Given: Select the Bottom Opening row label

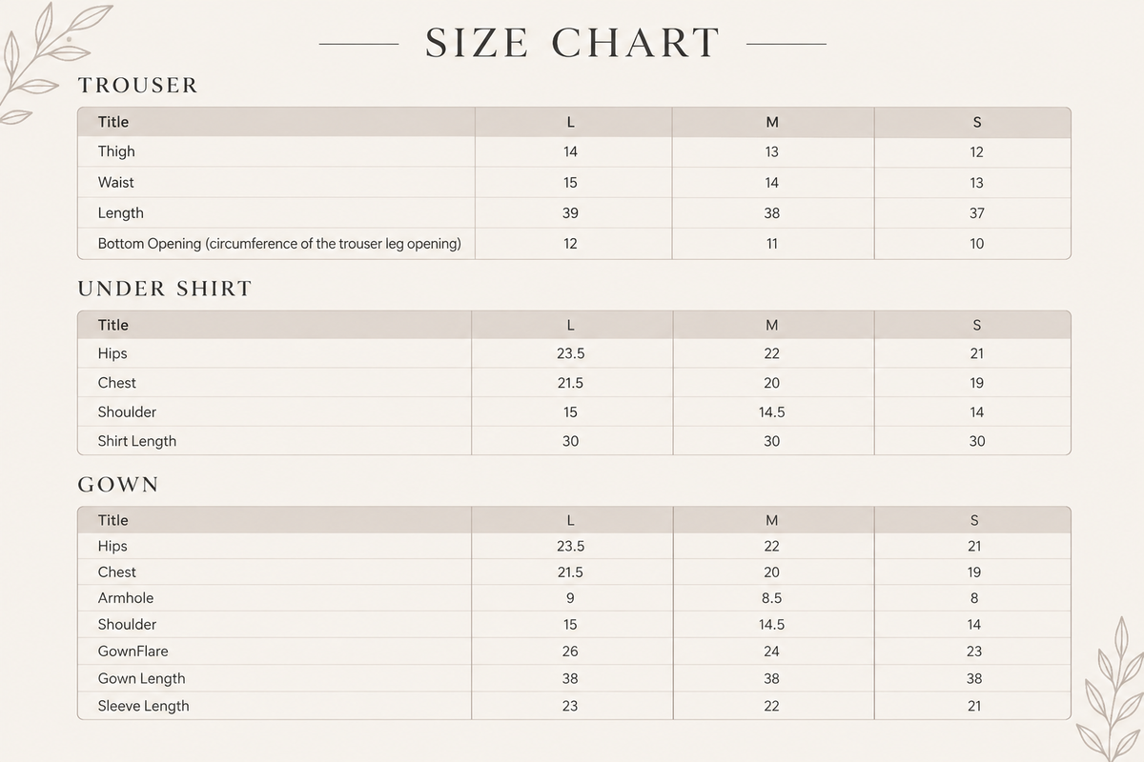Looking at the screenshot, I should pyautogui.click(x=279, y=244).
